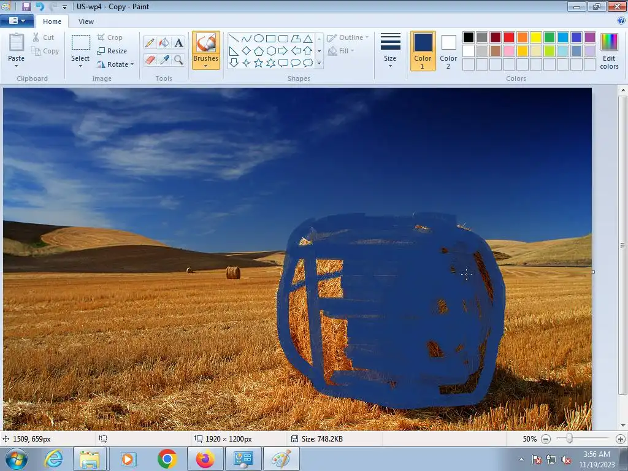Open Paint Help question mark icon
The width and height of the screenshot is (628, 471).
tap(621, 20)
